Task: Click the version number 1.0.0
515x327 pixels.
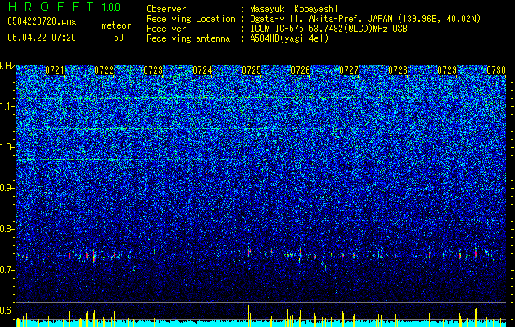Action: point(111,7)
